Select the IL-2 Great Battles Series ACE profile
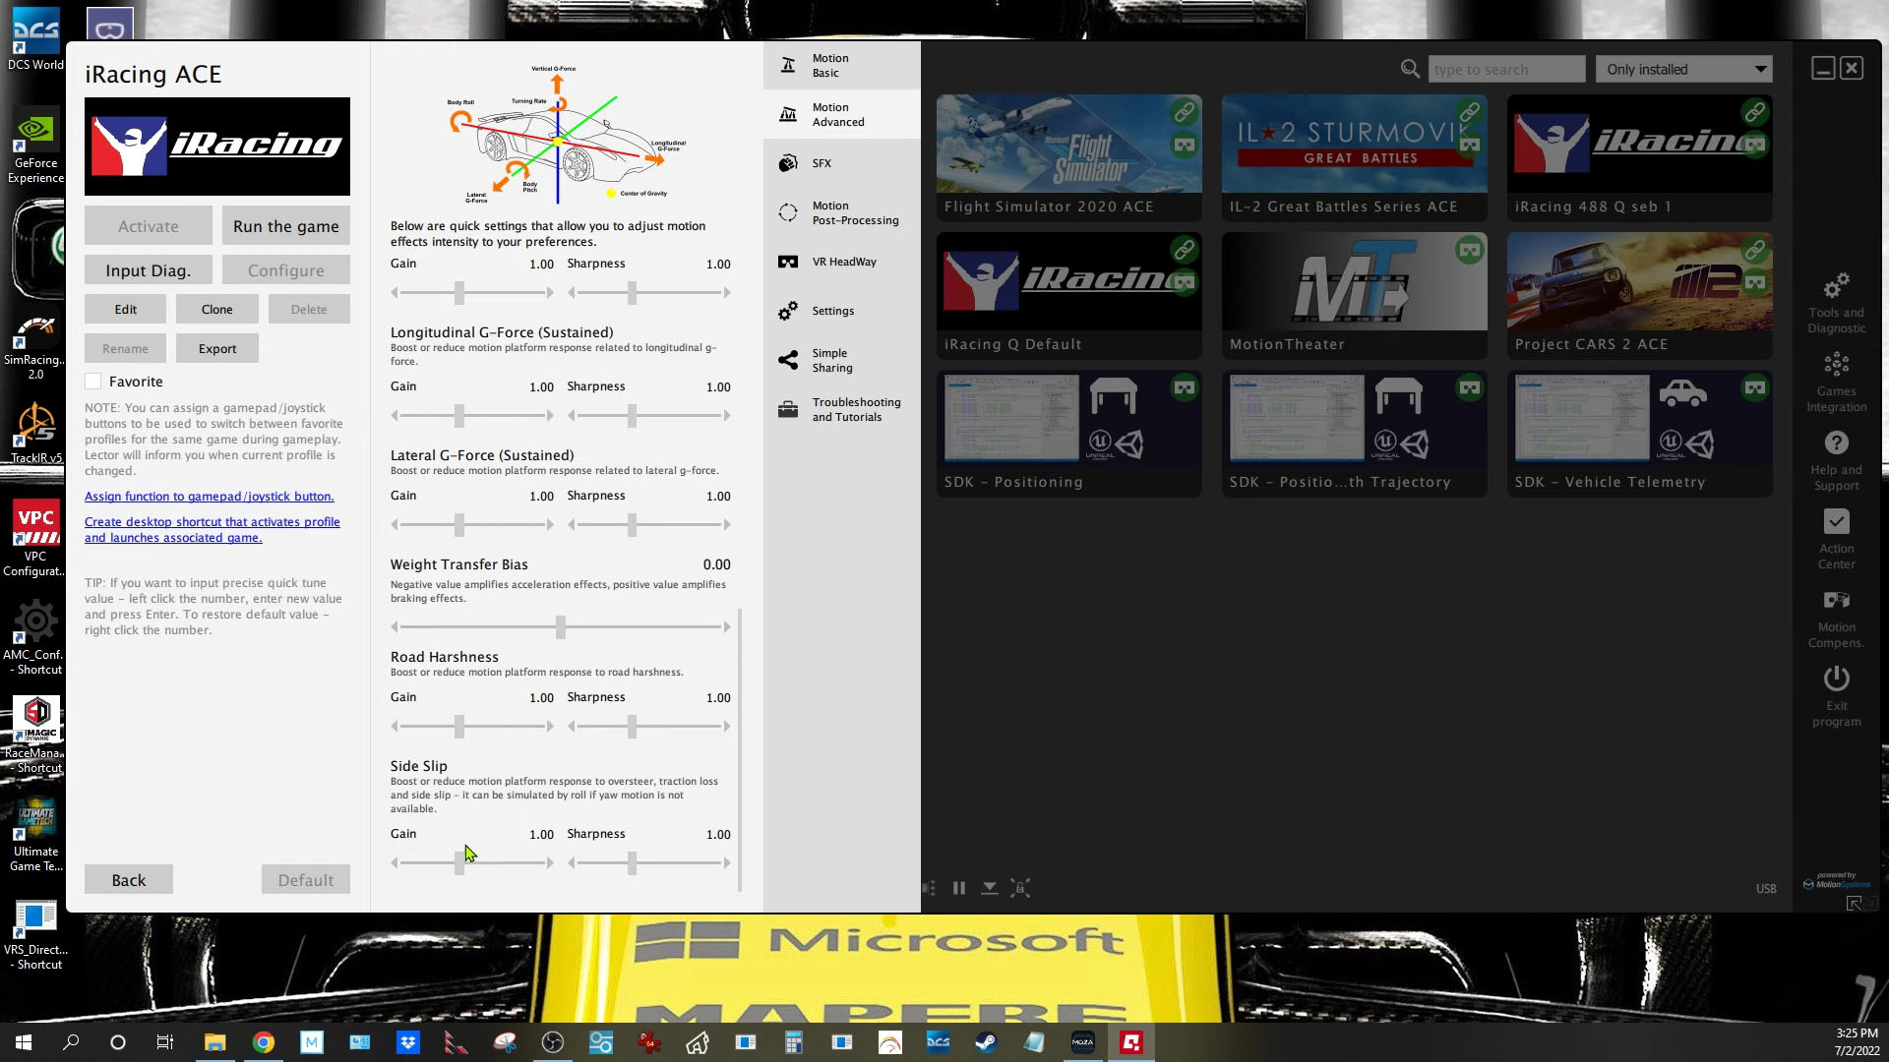This screenshot has width=1889, height=1062. click(1355, 157)
